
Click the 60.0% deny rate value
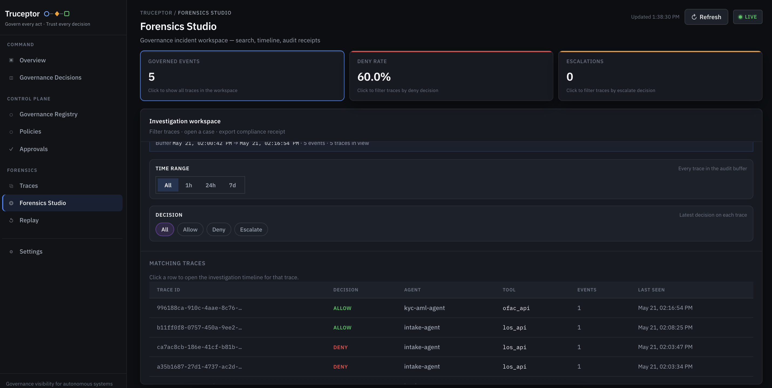[x=374, y=77]
